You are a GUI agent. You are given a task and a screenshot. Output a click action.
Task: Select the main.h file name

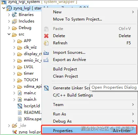pyautogui.click(x=30, y=99)
